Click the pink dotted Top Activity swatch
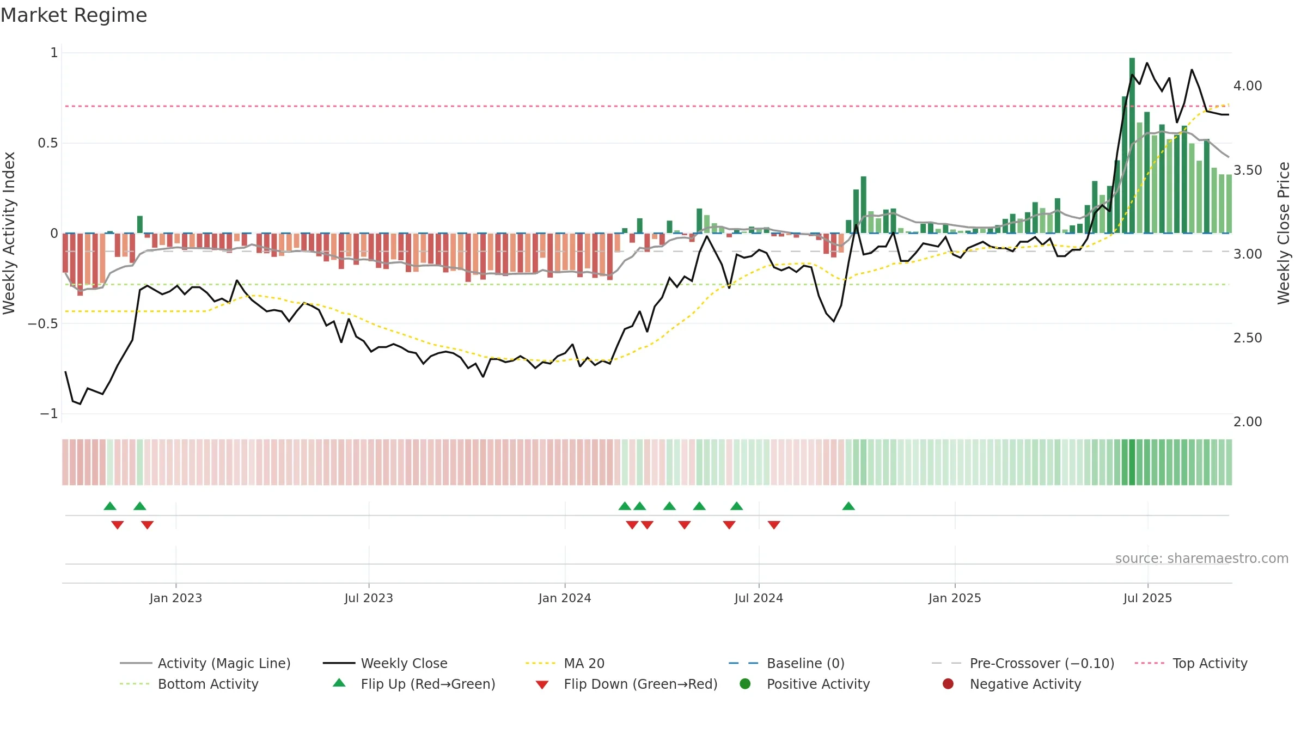 point(1150,663)
